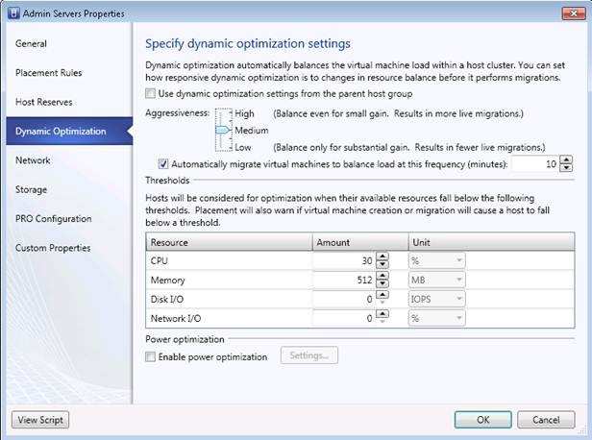Viewport: 592px width, 440px height.
Task: Click the Admin Servers Properties window icon
Action: click(13, 13)
